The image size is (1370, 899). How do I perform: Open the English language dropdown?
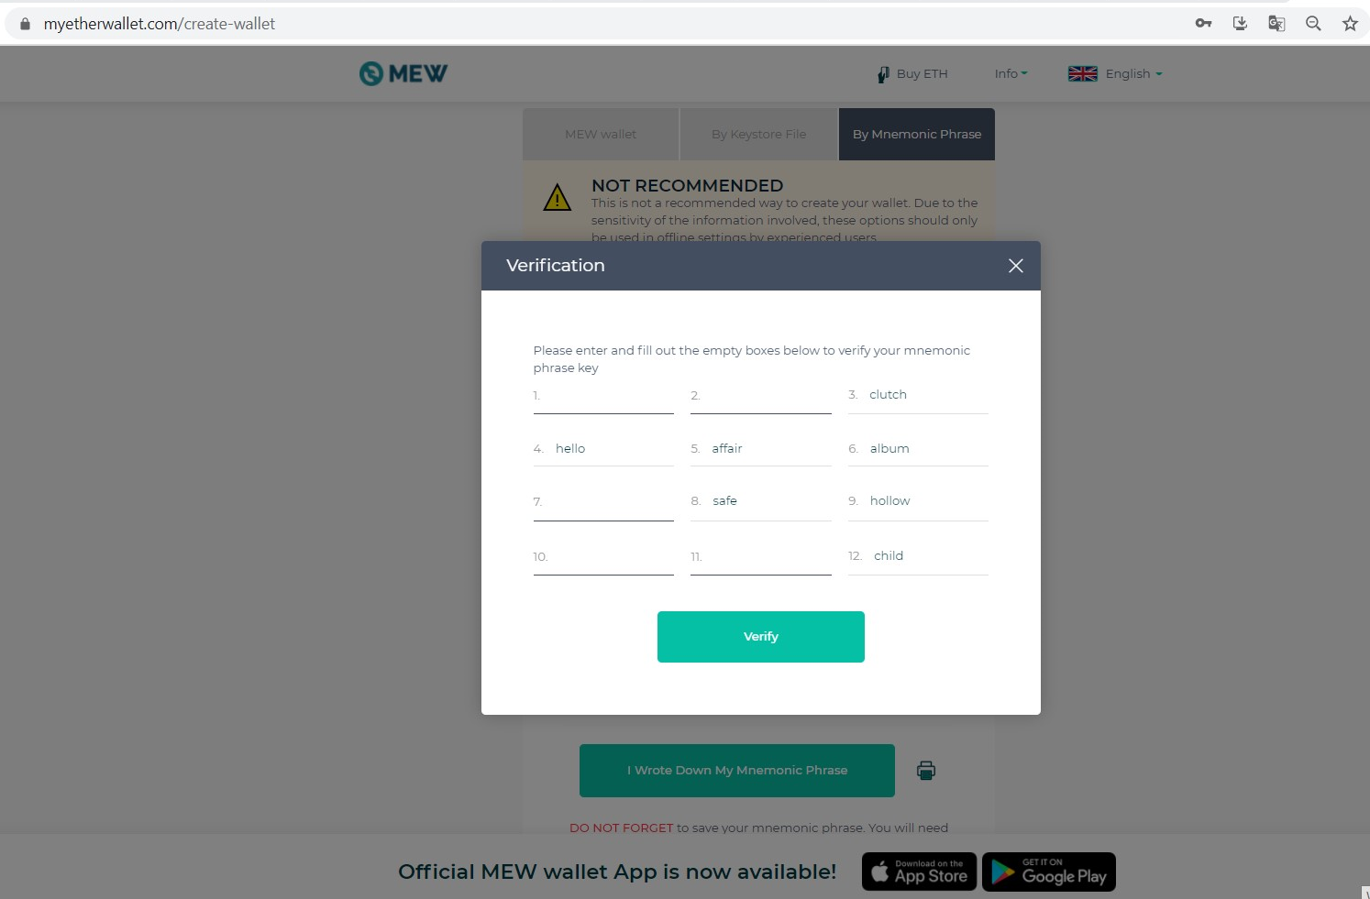pos(1115,73)
